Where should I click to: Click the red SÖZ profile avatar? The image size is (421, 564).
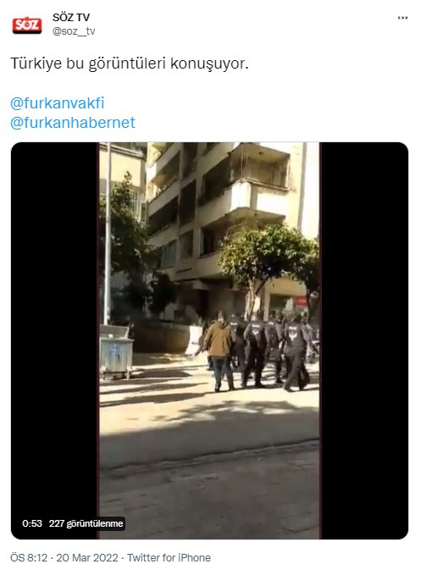coord(27,25)
